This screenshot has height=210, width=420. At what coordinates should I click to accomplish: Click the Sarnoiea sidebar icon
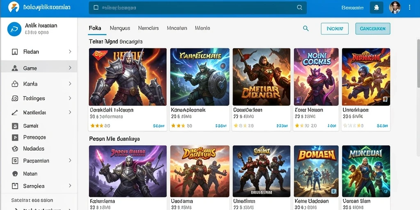[x=15, y=186]
